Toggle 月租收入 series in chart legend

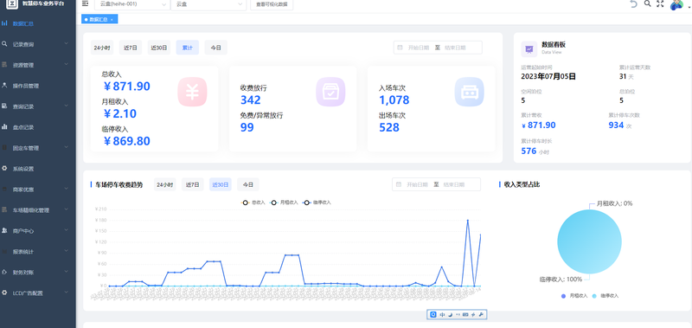(284, 203)
